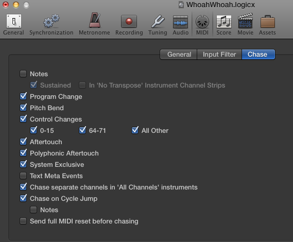Open Score notation settings icon
The image size is (293, 242).
point(224,22)
